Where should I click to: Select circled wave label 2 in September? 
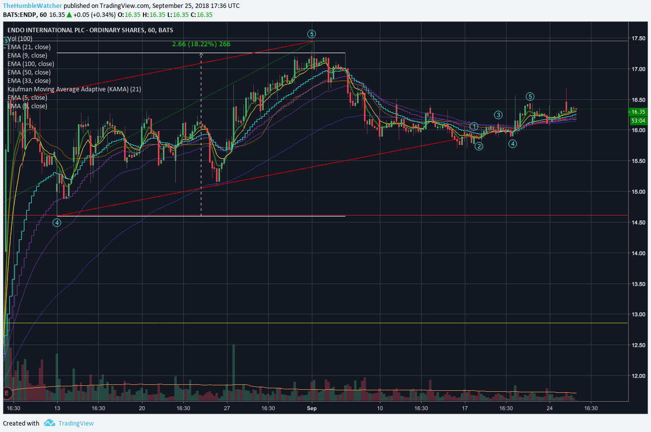pyautogui.click(x=479, y=146)
